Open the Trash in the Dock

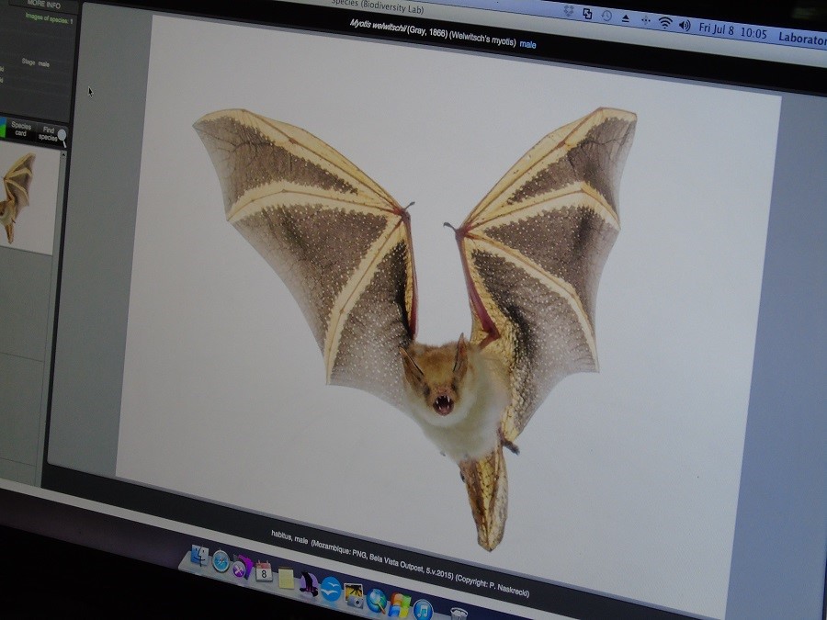pyautogui.click(x=459, y=614)
